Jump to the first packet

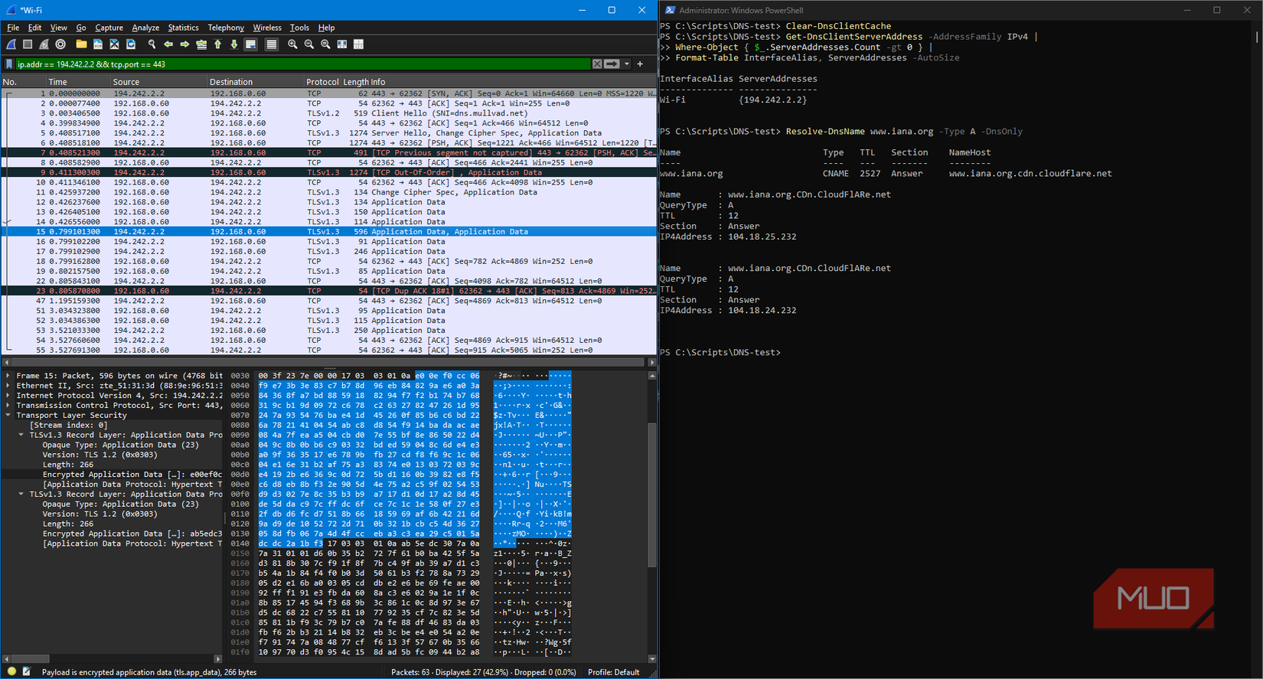[217, 44]
